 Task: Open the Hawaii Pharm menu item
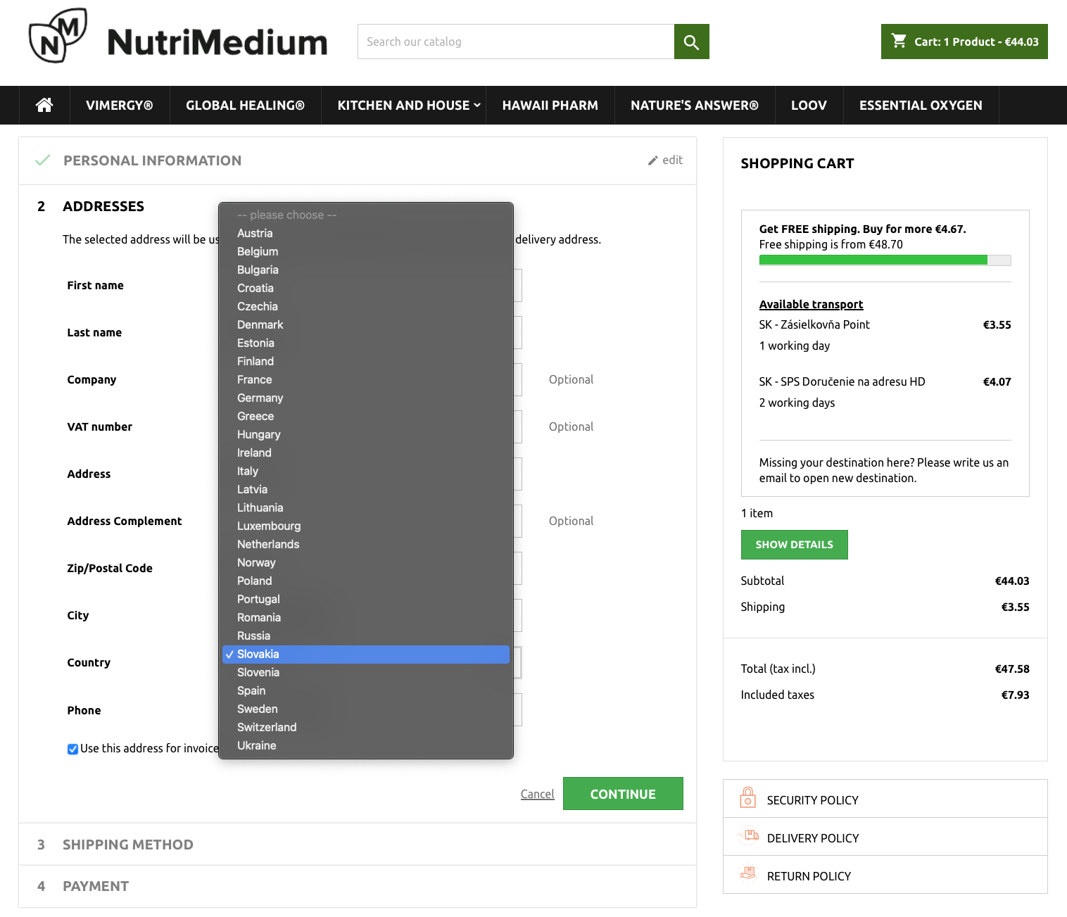pyautogui.click(x=550, y=105)
